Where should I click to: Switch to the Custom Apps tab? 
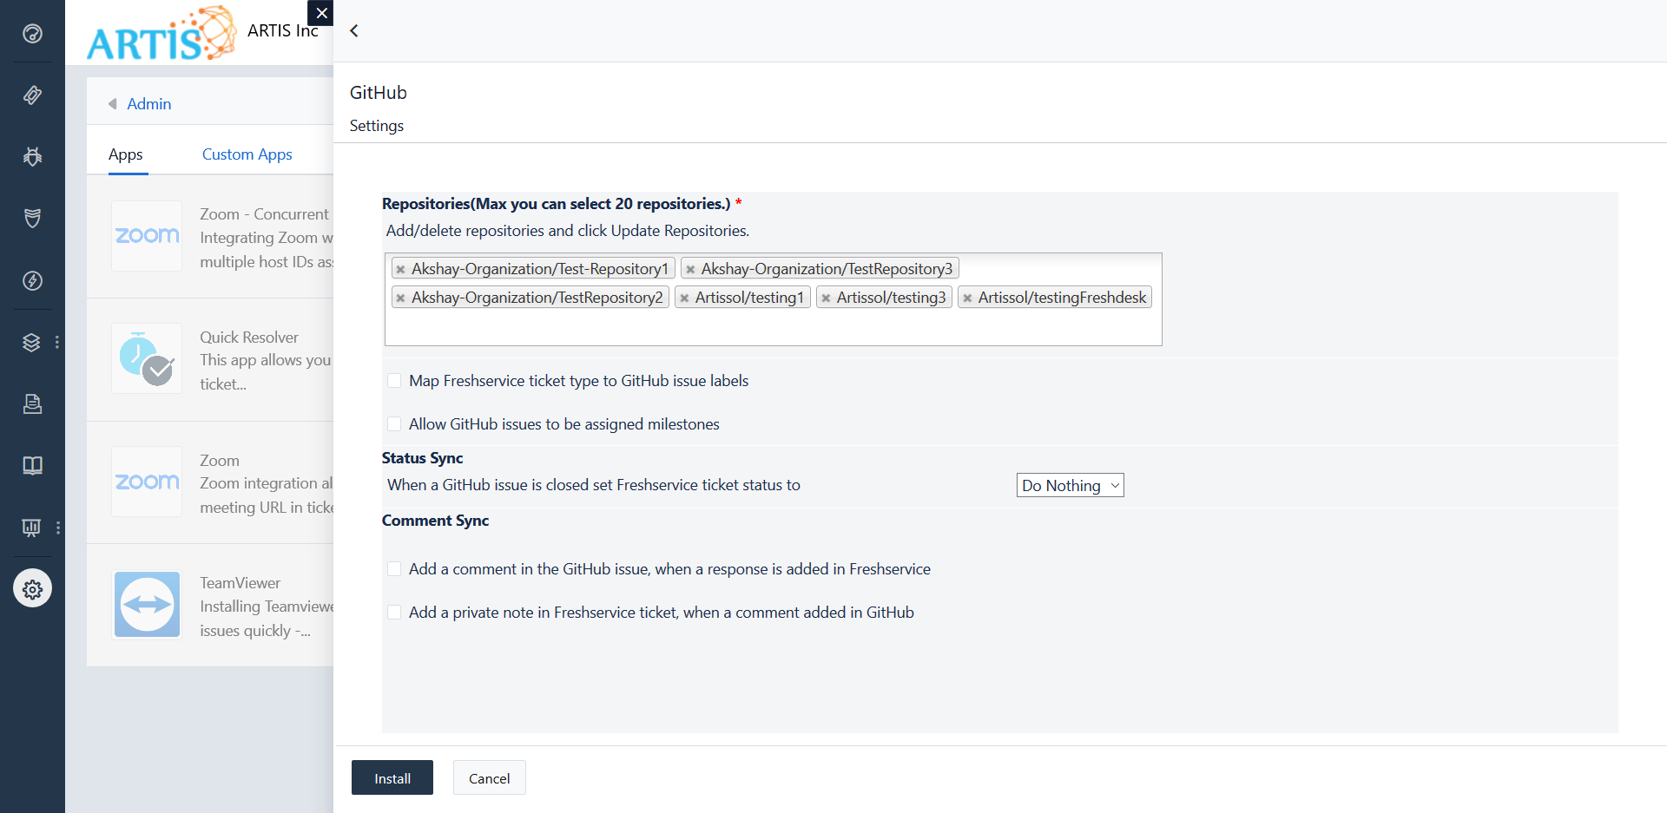(247, 154)
